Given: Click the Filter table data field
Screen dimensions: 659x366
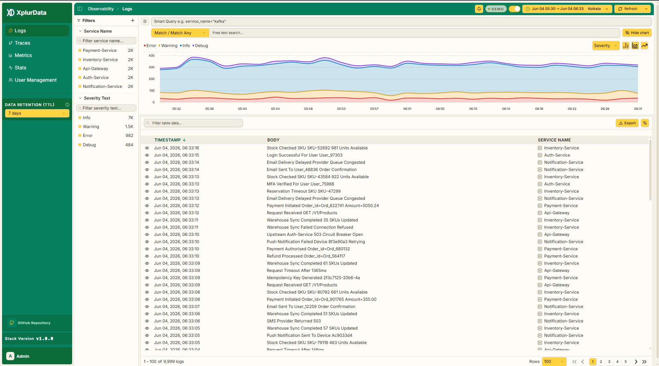Looking at the screenshot, I should [193, 123].
